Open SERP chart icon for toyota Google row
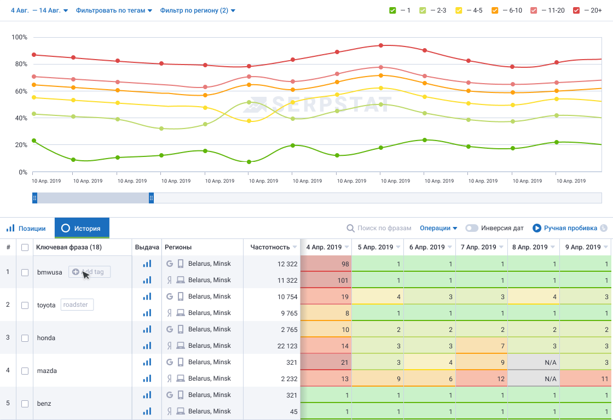The width and height of the screenshot is (613, 420). pyautogui.click(x=147, y=296)
